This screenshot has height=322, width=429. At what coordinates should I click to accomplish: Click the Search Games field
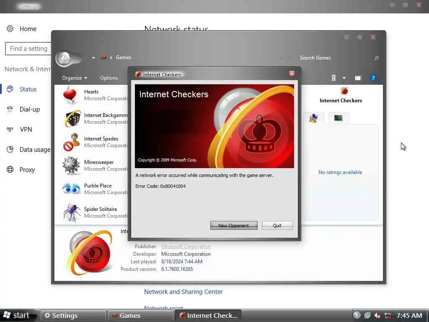point(335,58)
